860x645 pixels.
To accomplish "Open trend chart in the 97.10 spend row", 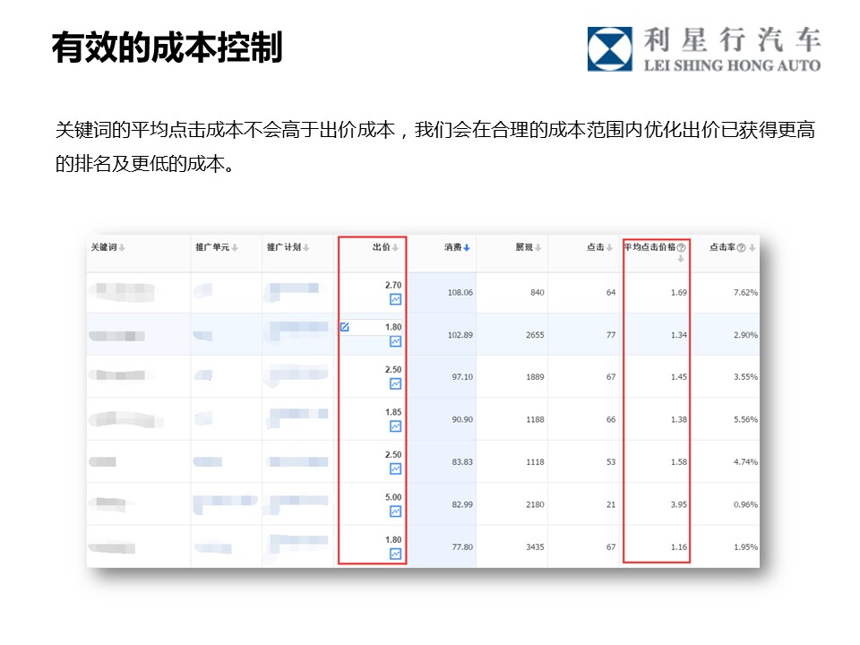I will pos(395,383).
